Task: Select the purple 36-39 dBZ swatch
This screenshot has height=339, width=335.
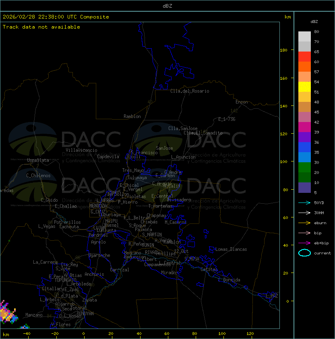Action: coord(304,137)
